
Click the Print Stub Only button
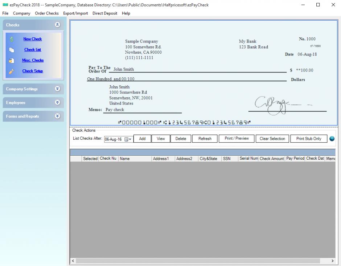tap(309, 139)
